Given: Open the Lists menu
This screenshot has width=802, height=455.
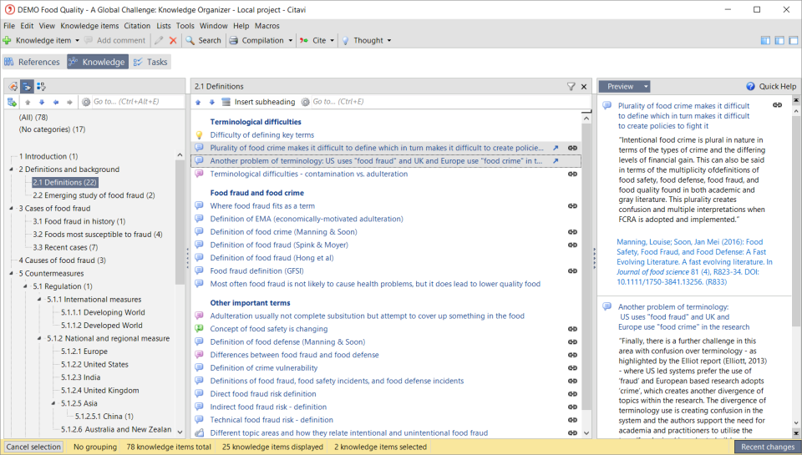Looking at the screenshot, I should 164,26.
